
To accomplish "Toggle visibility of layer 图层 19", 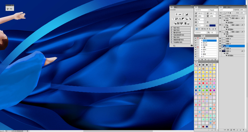I will click(220, 39).
